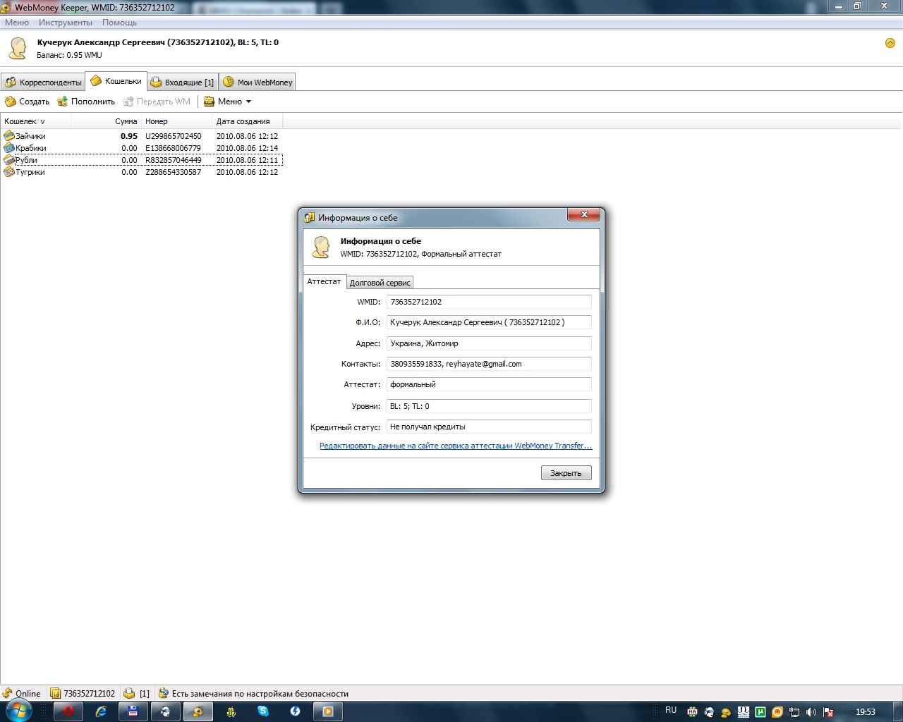Select the Кошельки tab
This screenshot has height=722, width=903.
[x=116, y=81]
